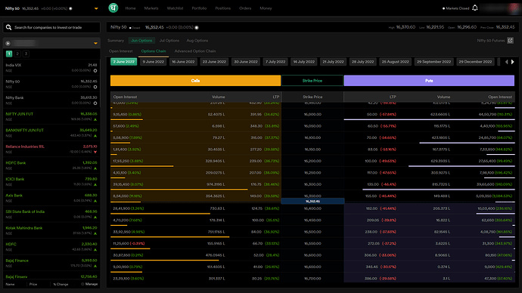The width and height of the screenshot is (522, 293).
Task: Open Orders in top navigation
Action: [245, 8]
